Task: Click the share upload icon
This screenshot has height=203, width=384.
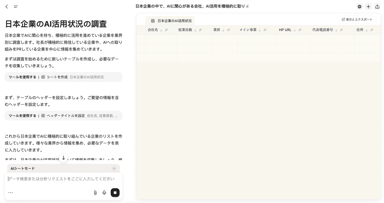Action: (377, 7)
